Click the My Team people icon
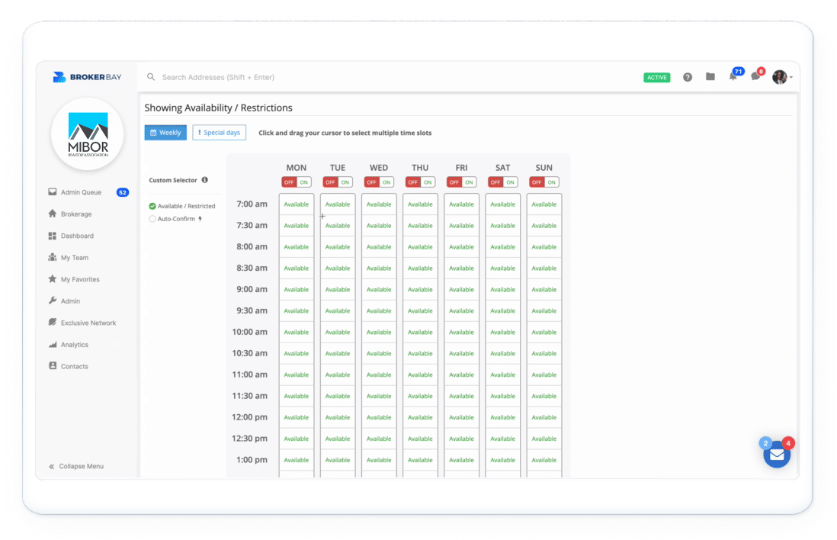The height and width of the screenshot is (540, 837). pos(53,258)
